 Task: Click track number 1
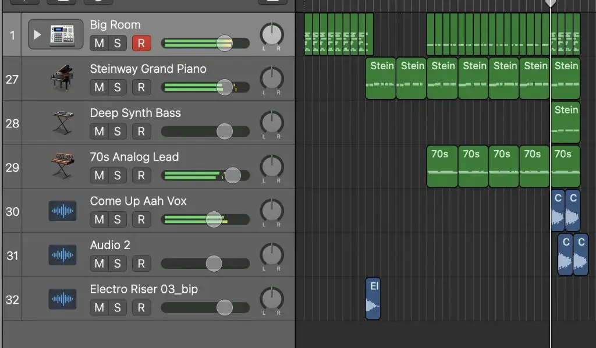coord(12,35)
